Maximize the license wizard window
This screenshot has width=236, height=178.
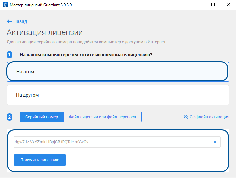pyautogui.click(x=213, y=5)
